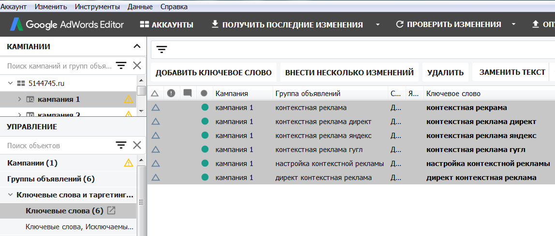Clear the campaign search with X icon
This screenshot has height=236, width=555.
tap(137, 65)
